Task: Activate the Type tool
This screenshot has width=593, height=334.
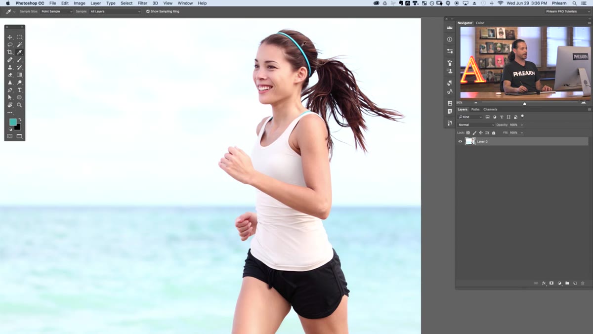Action: pyautogui.click(x=19, y=90)
